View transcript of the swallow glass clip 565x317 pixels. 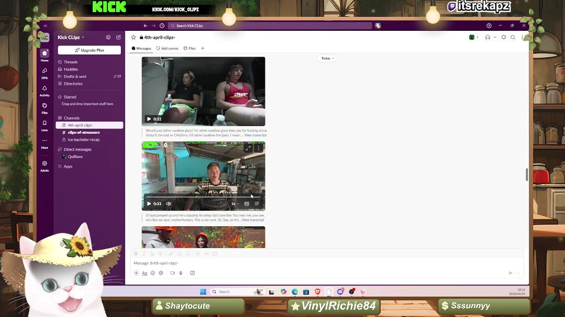coord(255,135)
